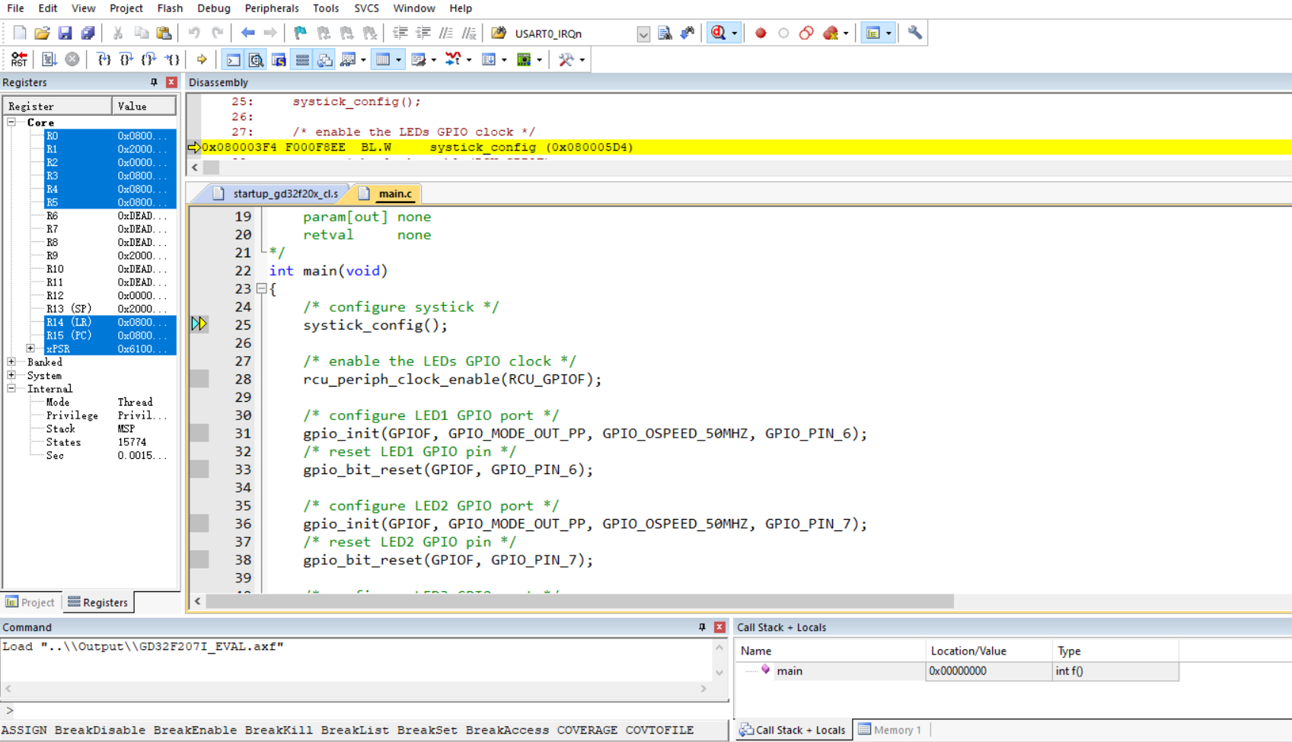
Task: Collapse the Core register group
Action: [11, 122]
